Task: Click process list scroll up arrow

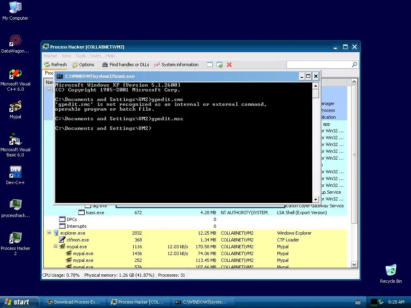Action: point(354,82)
